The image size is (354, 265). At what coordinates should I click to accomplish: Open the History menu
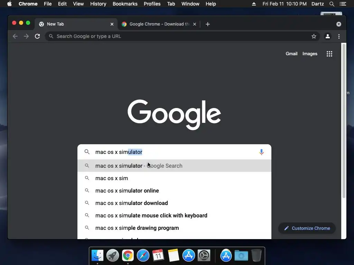[98, 4]
